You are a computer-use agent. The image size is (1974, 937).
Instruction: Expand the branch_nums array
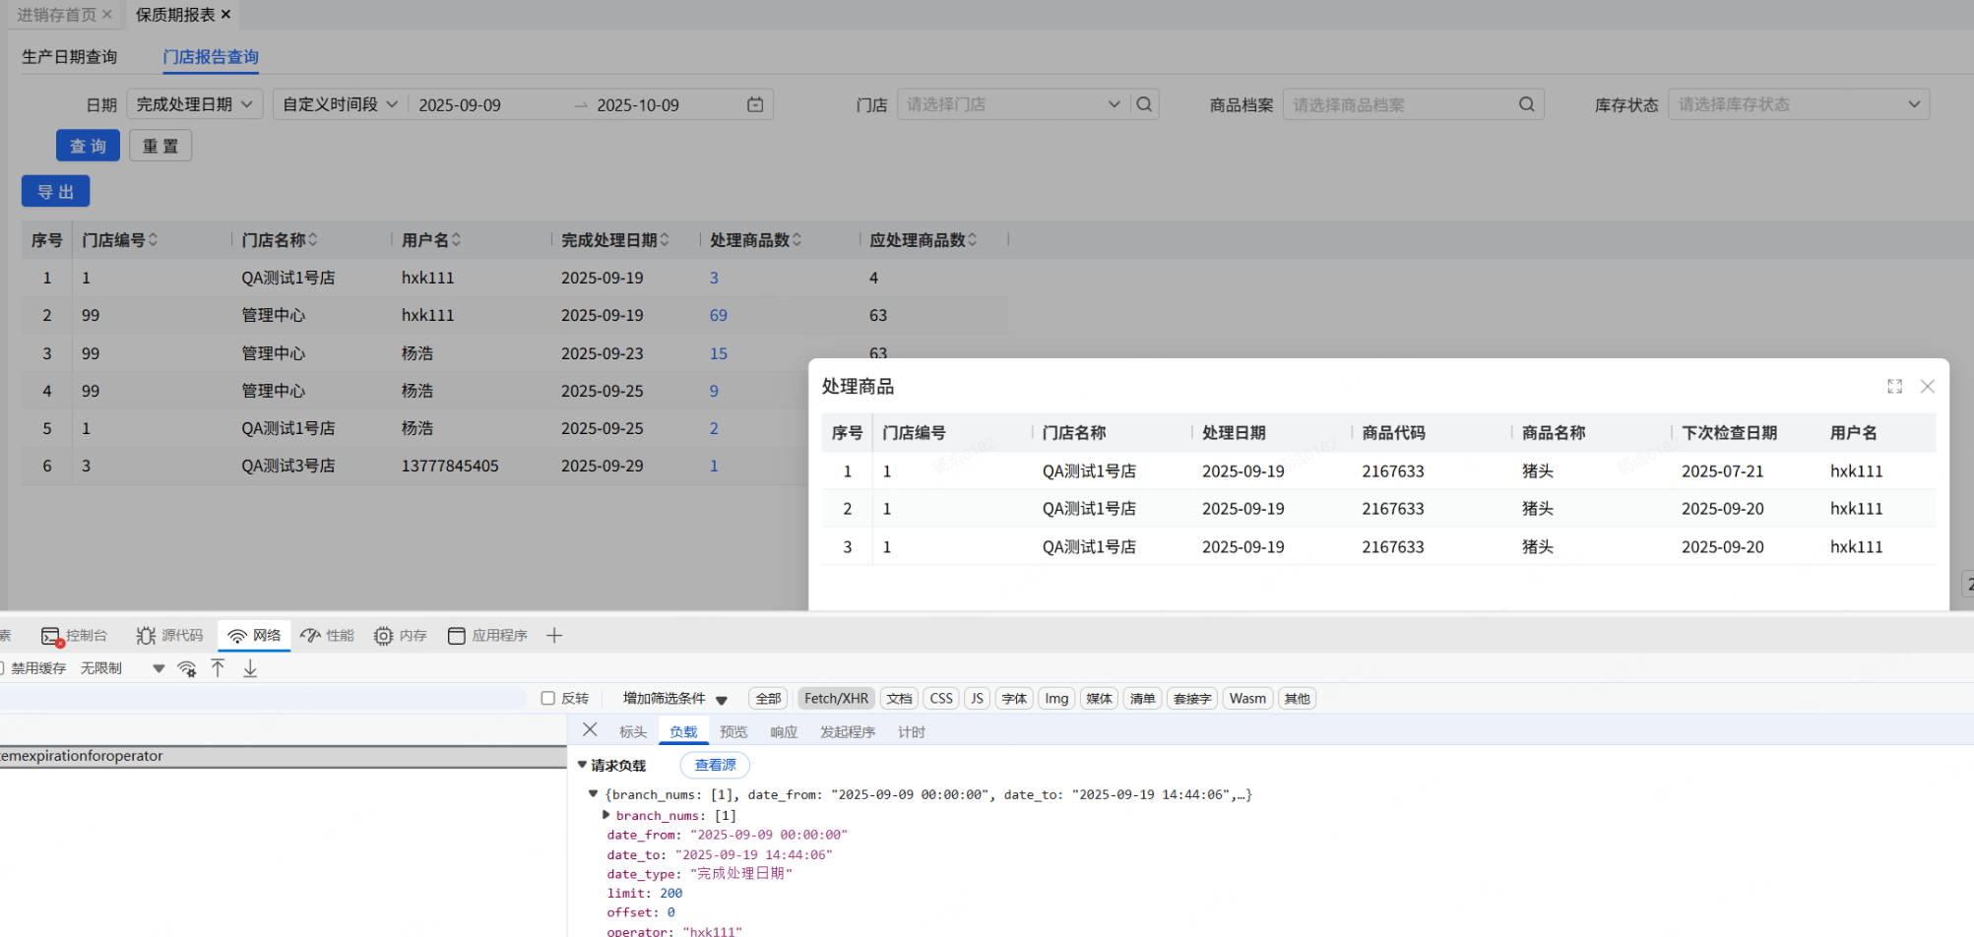605,815
